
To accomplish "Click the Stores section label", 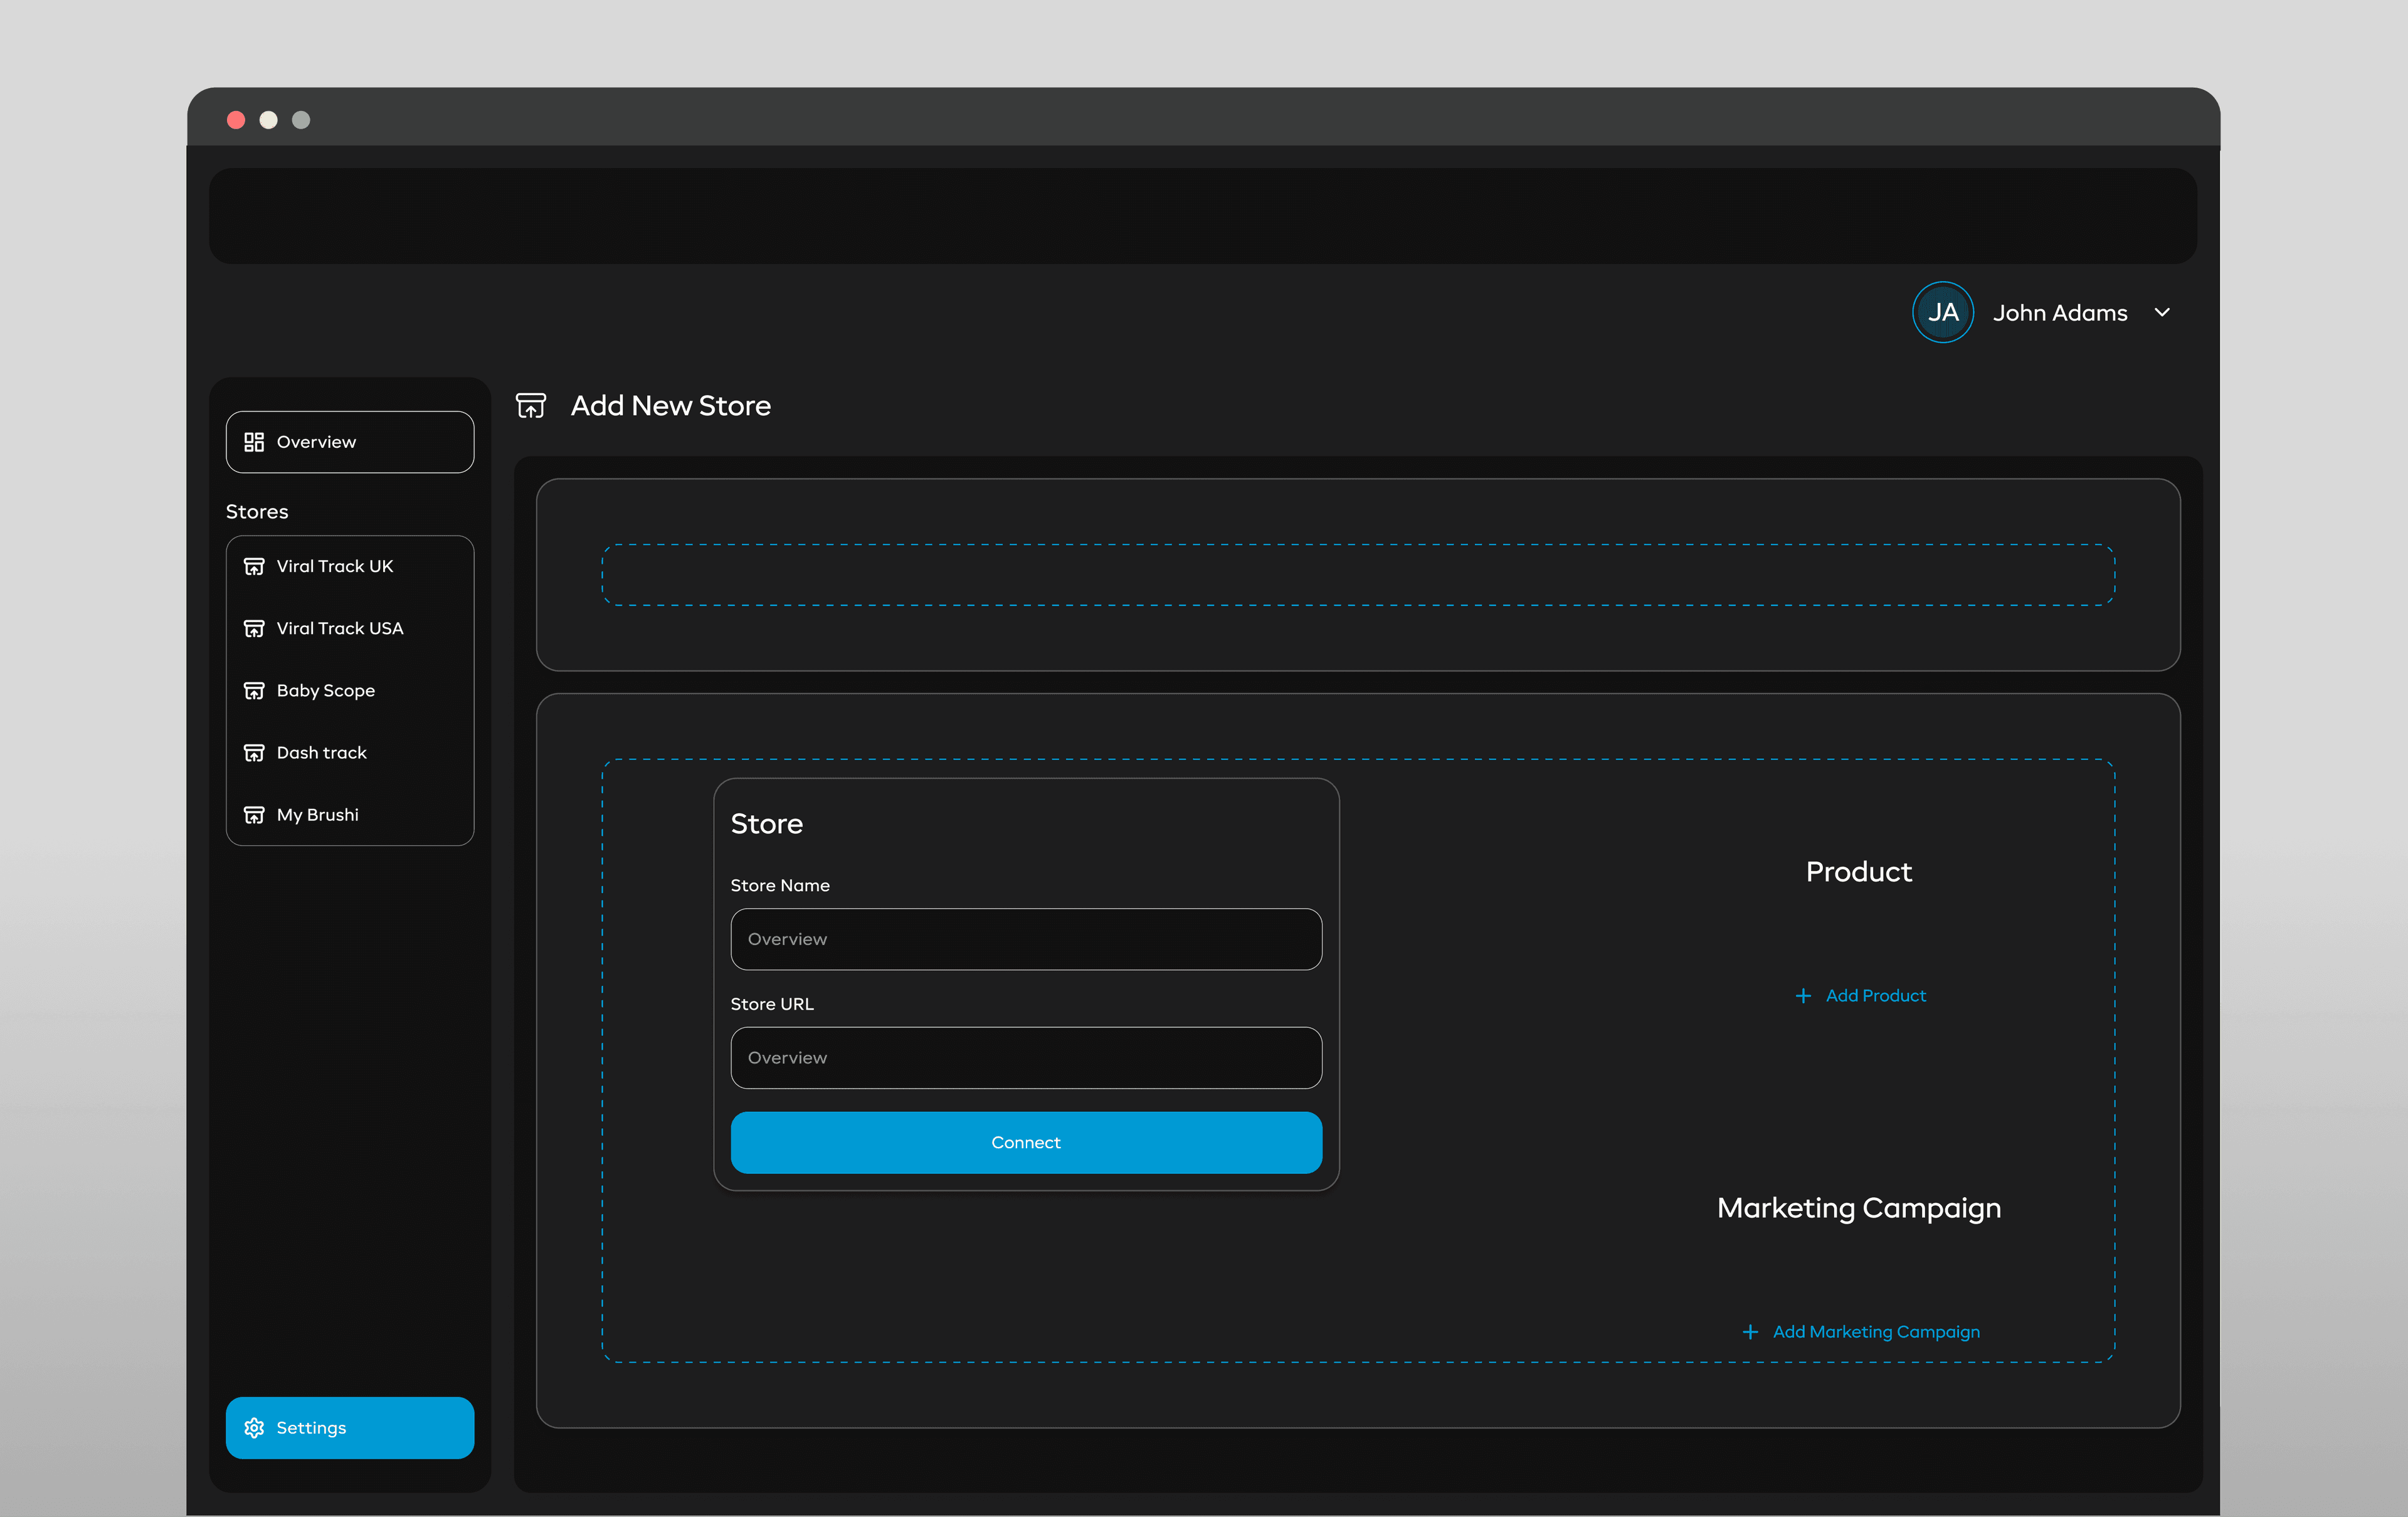I will coord(257,511).
